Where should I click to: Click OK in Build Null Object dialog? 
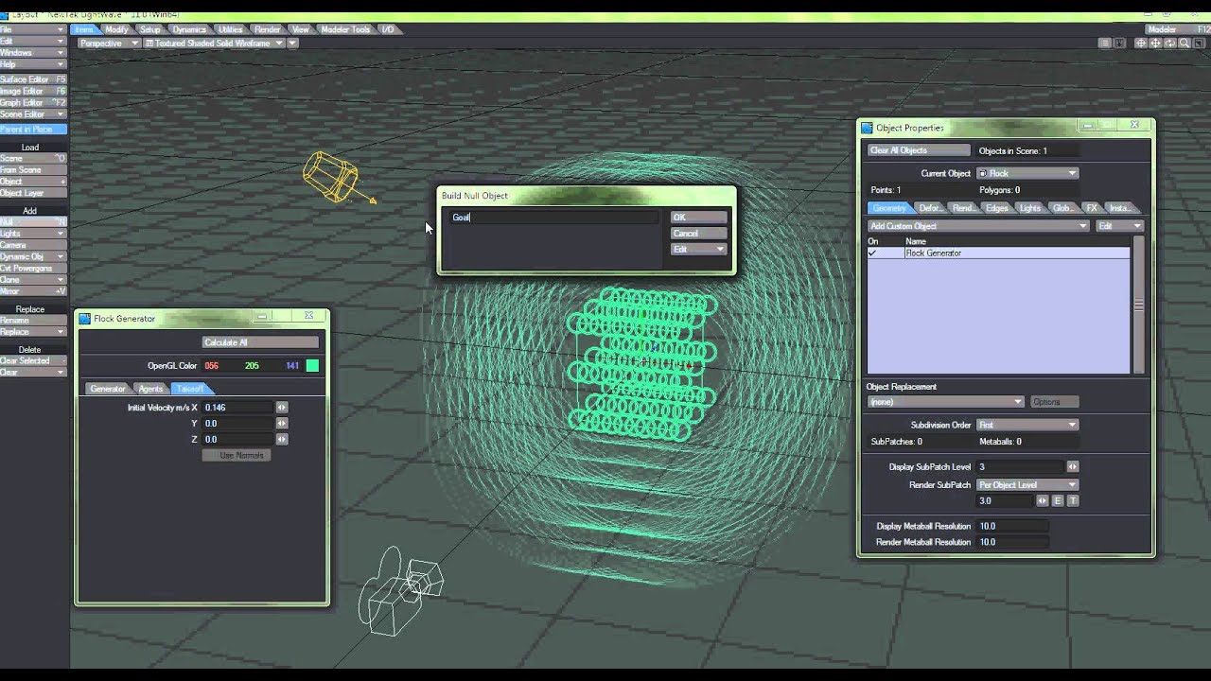(x=698, y=218)
